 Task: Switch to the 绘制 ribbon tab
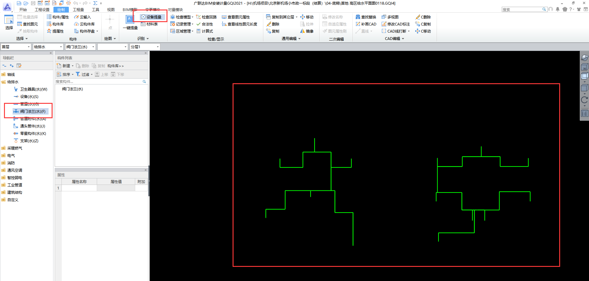pyautogui.click(x=61, y=10)
